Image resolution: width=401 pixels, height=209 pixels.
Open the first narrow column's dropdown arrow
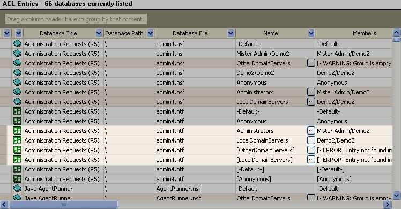pyautogui.click(x=6, y=33)
